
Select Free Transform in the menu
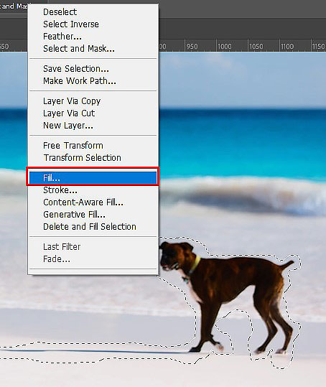tap(93, 146)
